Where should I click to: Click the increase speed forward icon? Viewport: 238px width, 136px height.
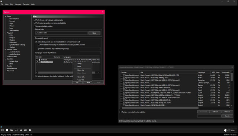pos(21,130)
